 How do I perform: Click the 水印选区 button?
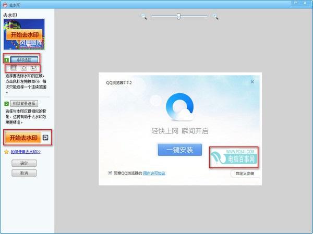[x=24, y=59]
